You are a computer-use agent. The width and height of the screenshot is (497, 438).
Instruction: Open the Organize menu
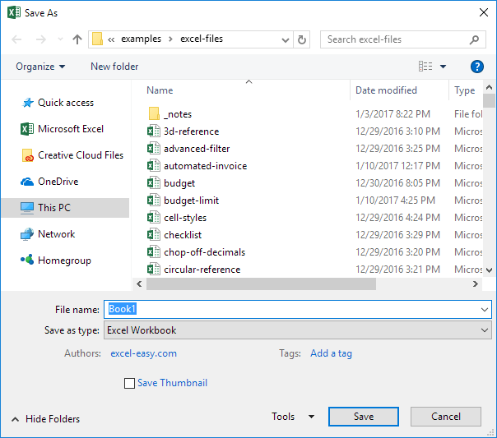[x=40, y=67]
